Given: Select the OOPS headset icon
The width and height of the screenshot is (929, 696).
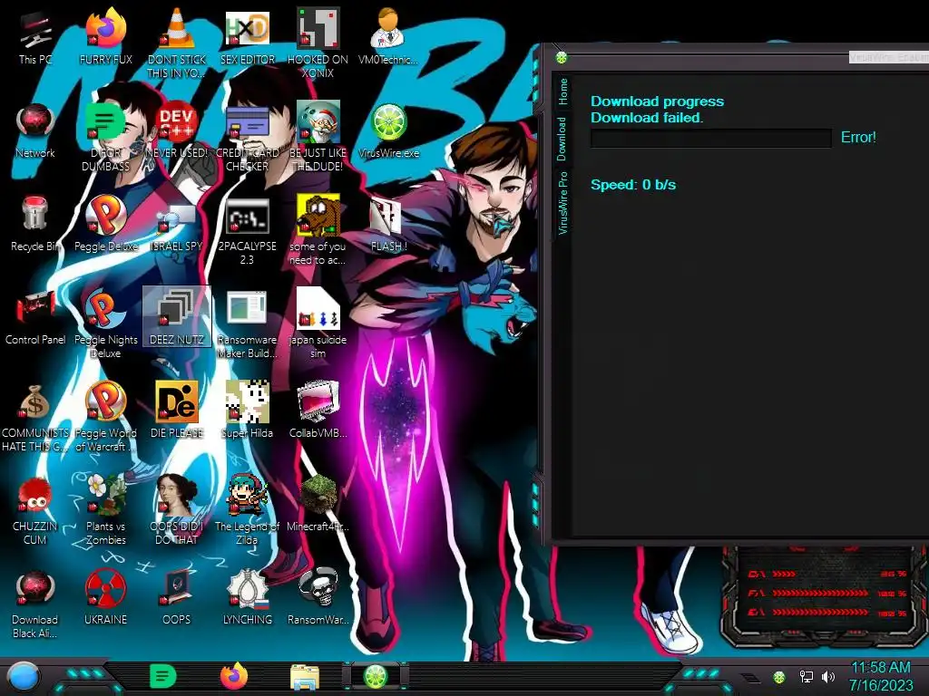Looking at the screenshot, I should (x=177, y=598).
